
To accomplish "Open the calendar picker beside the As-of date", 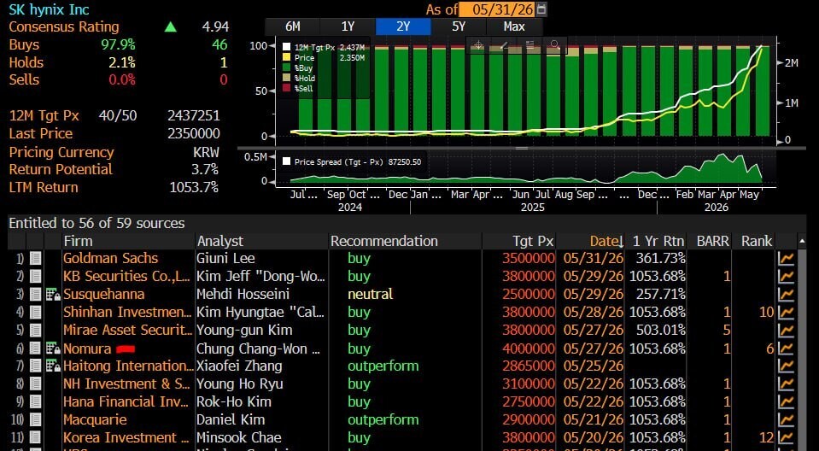I will tap(541, 9).
